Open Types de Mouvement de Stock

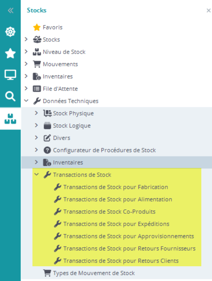(x=94, y=273)
